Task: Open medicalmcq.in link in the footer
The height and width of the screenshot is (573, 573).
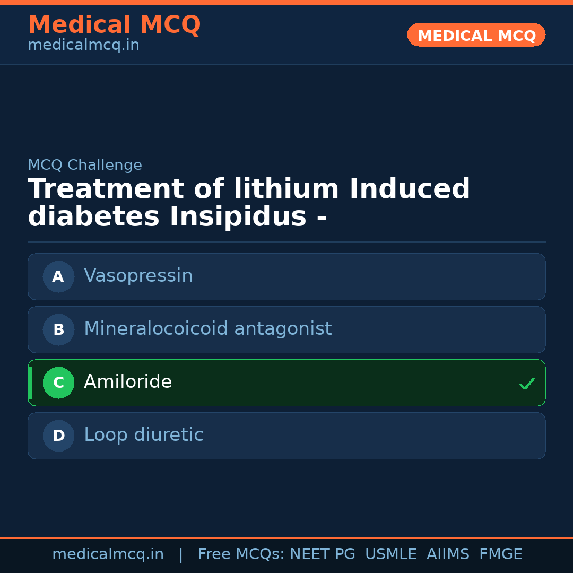Action: tap(108, 554)
